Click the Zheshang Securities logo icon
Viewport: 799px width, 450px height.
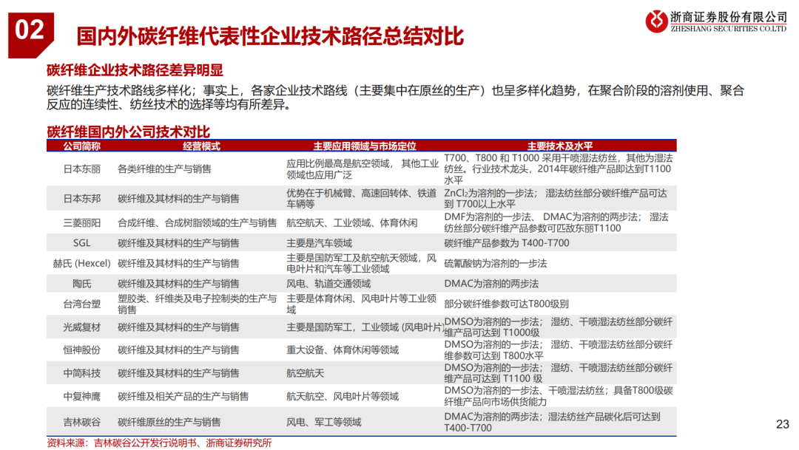[x=658, y=21]
